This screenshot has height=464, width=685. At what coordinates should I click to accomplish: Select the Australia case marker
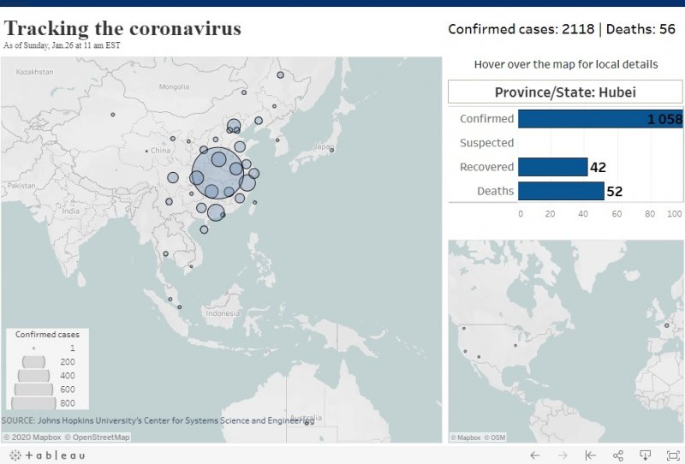click(x=307, y=423)
